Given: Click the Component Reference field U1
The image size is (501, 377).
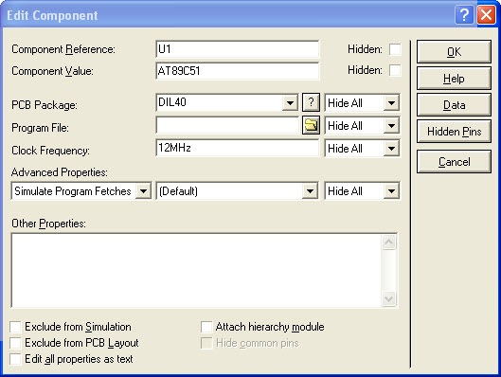Looking at the screenshot, I should tap(237, 49).
